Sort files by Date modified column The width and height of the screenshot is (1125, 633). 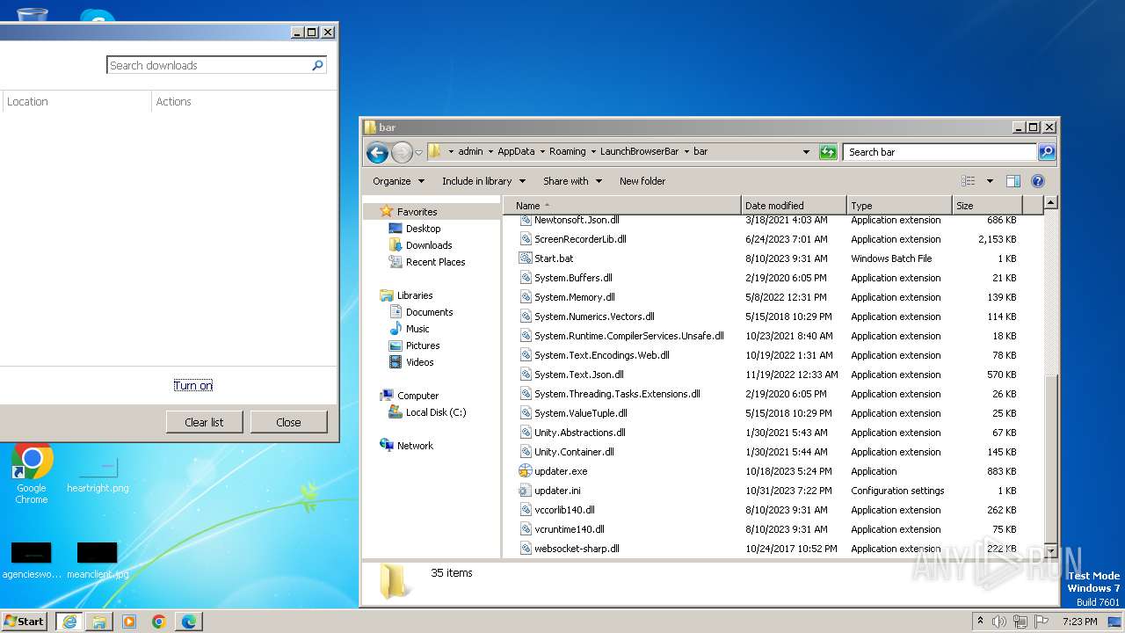795,206
